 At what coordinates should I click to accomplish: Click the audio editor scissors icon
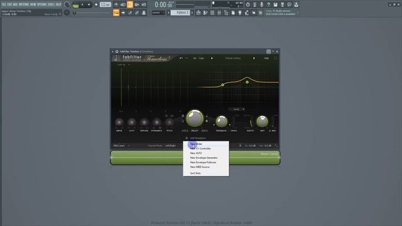pos(254,4)
